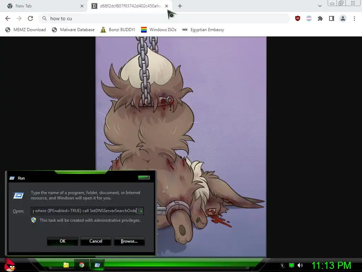Switch to the New Tab tab

pyautogui.click(x=43, y=6)
